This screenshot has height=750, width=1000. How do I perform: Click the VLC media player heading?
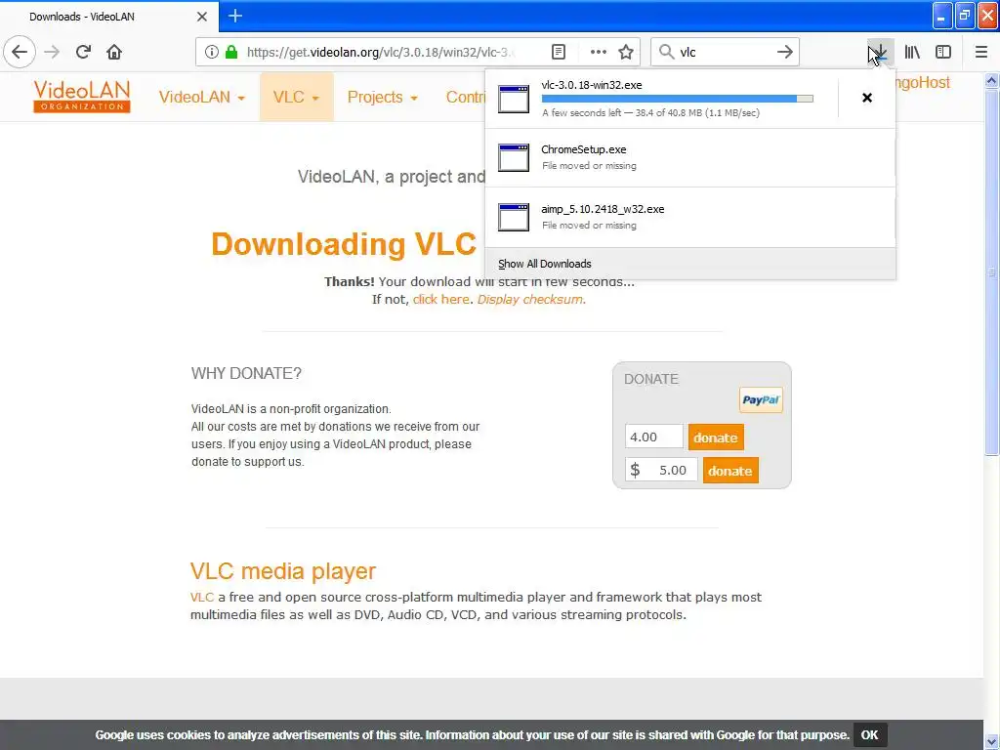point(283,570)
